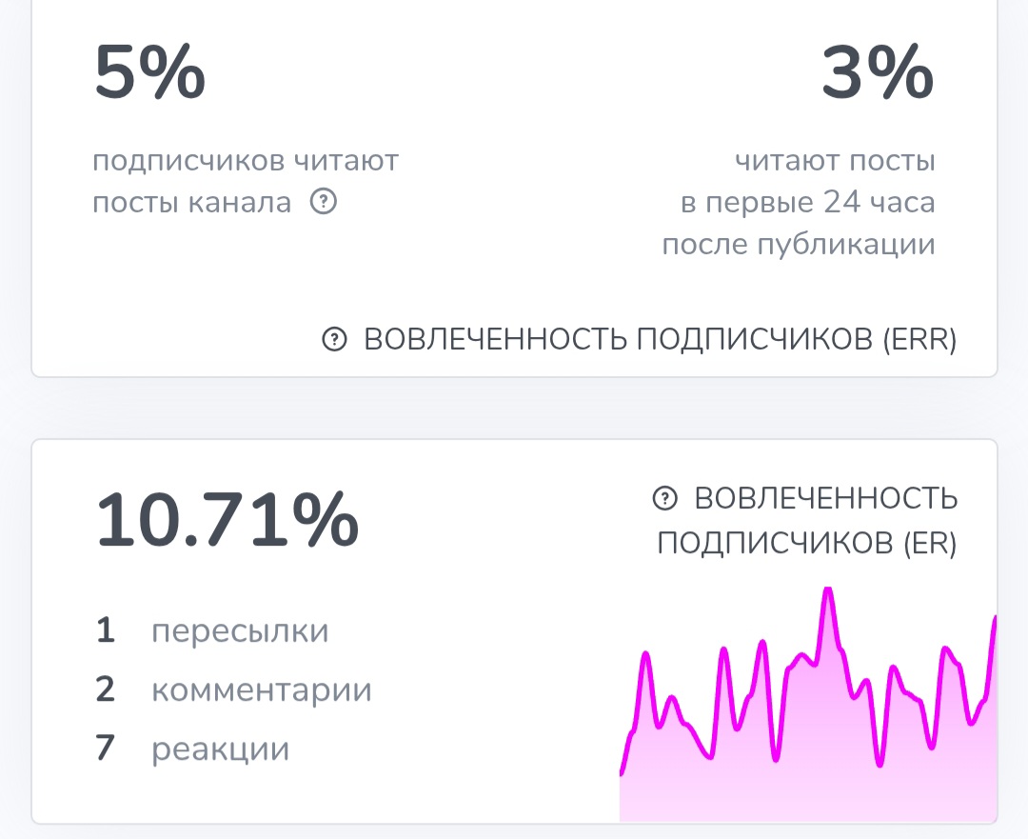The height and width of the screenshot is (839, 1028).
Task: Select the 10.71% engagement rate value
Action: [x=227, y=520]
